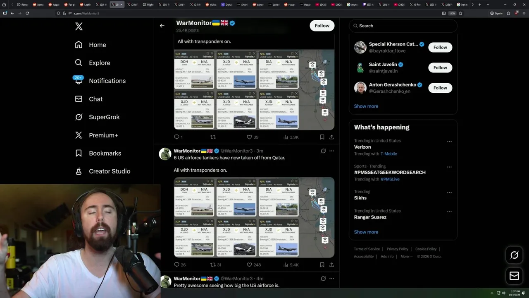Open browser extensions puzzle icon
Viewport: 529px width, 298px height.
tap(509, 13)
